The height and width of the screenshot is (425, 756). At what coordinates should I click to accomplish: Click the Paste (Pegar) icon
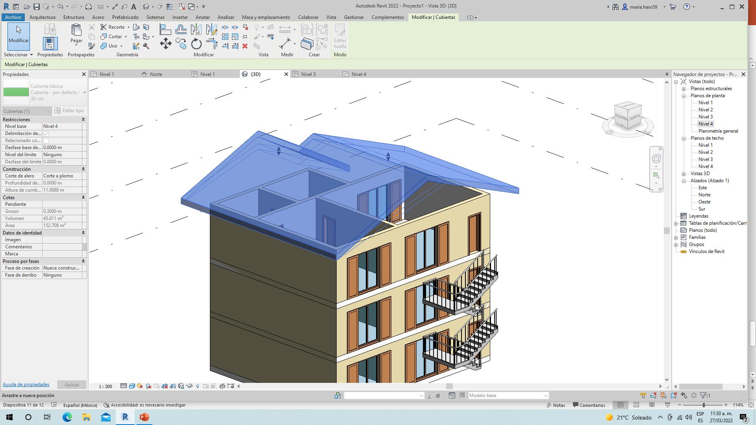[76, 30]
